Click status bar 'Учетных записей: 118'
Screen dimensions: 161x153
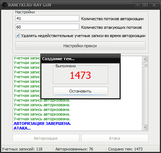point(22,149)
